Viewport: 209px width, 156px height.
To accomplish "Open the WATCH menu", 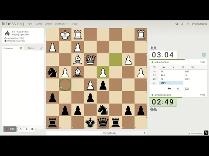I will click(48, 24).
